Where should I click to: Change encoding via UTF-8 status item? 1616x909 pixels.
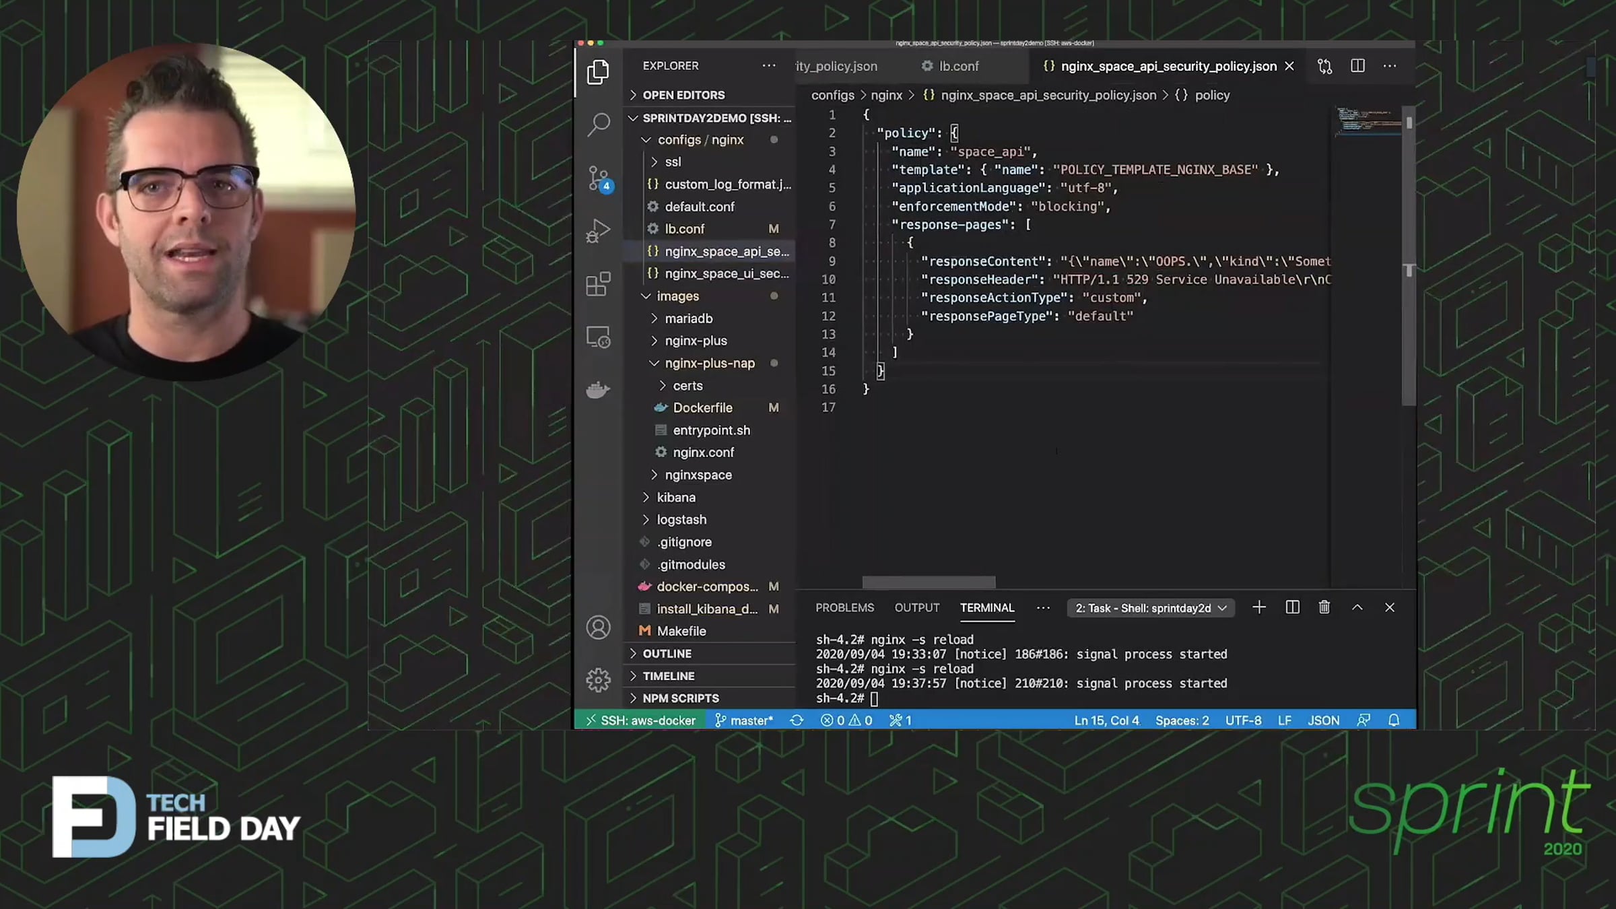[1243, 720]
